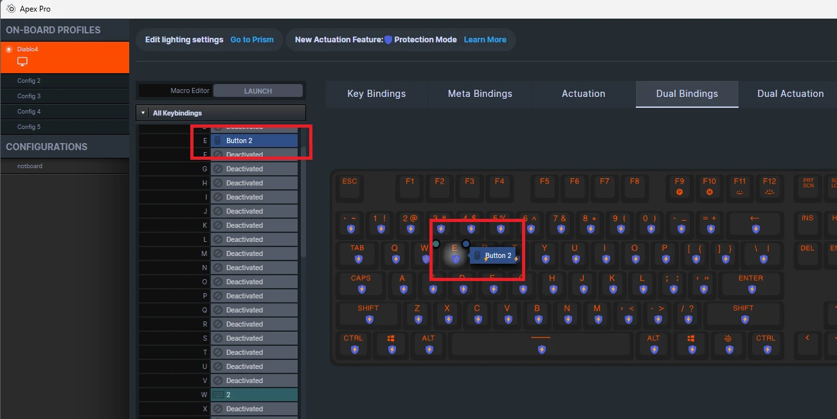This screenshot has width=837, height=419.
Task: Select the V Deactivated keybinding row
Action: [219, 381]
